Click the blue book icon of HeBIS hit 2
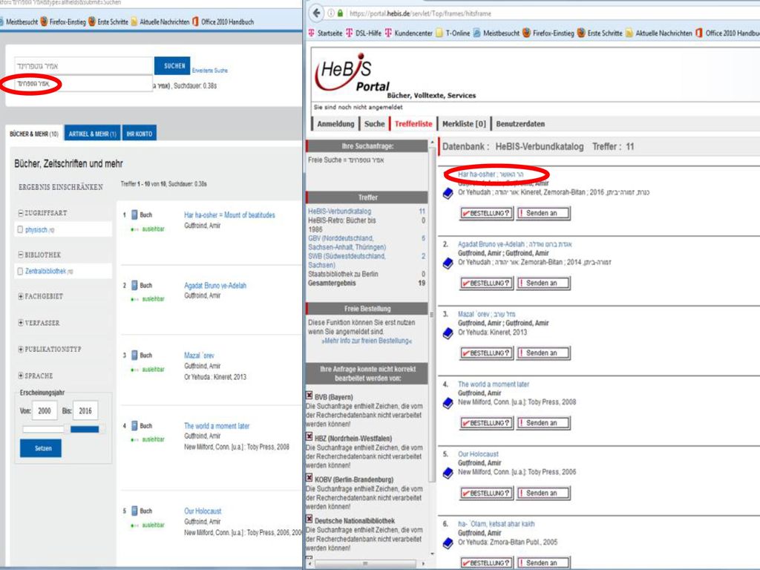This screenshot has width=760, height=570. click(x=448, y=263)
